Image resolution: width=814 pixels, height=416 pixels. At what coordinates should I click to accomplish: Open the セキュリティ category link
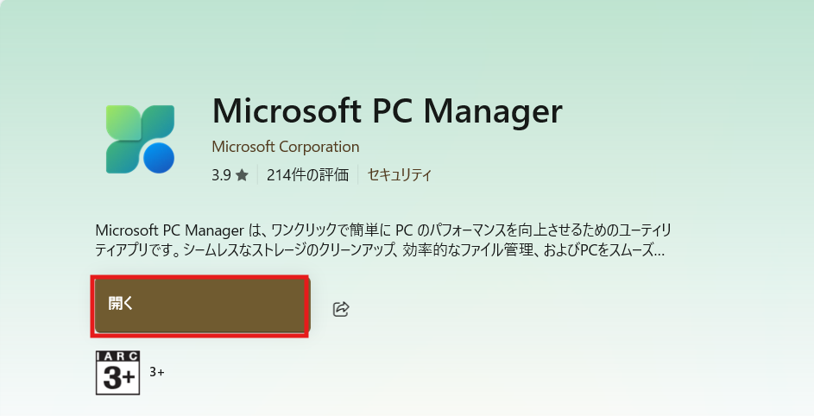[x=399, y=175]
